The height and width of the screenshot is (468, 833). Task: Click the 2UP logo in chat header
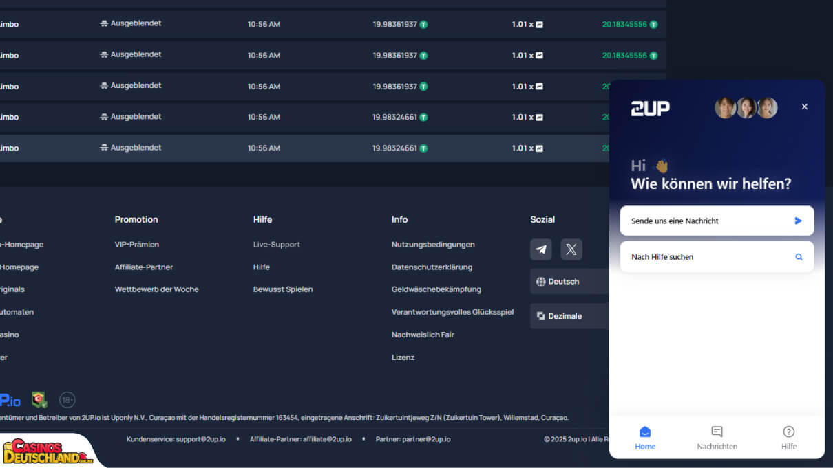651,108
